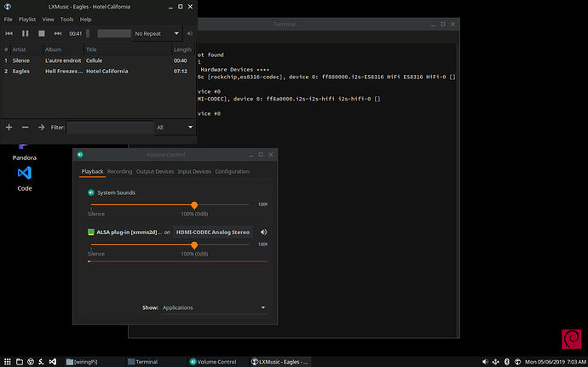Switch to the Recording tab

tap(119, 171)
